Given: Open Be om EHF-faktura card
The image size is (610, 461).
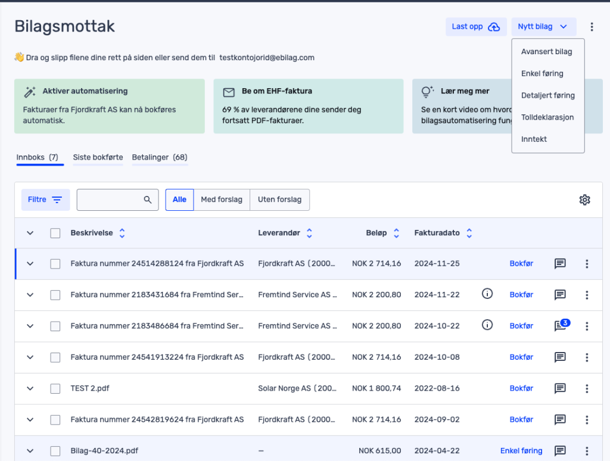Looking at the screenshot, I should coord(308,106).
